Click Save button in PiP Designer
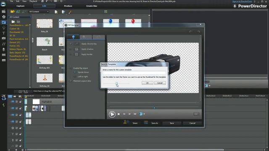Viewport: 269px width, 151px height. pyautogui.click(x=172, y=123)
